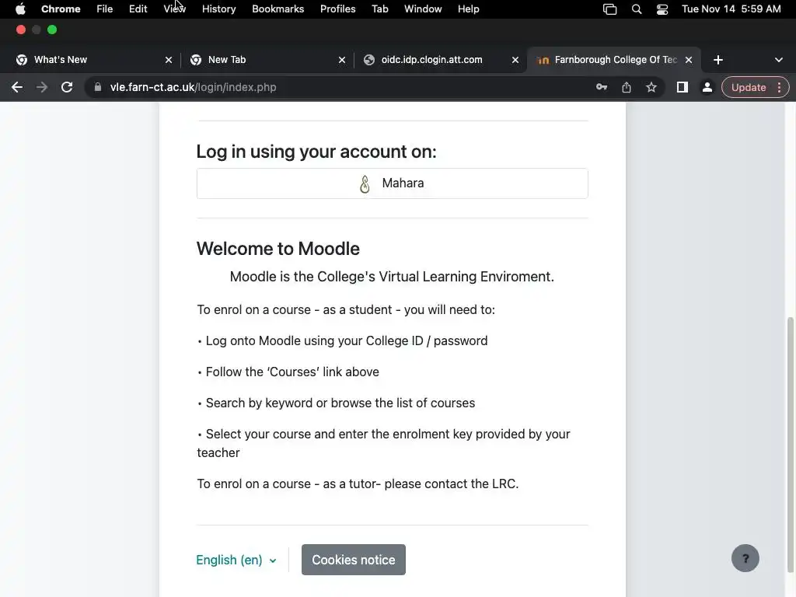Open the tab search dropdown arrow
Screen dimensions: 796x597
779,60
